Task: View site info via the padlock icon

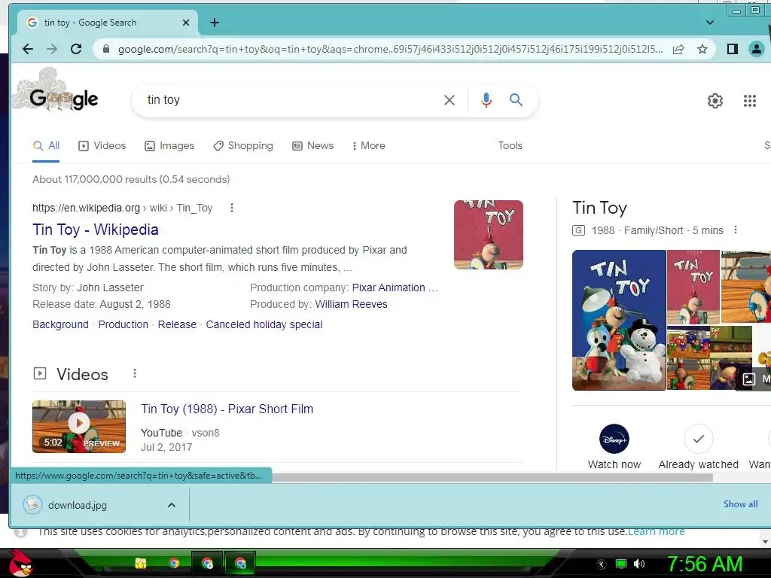Action: click(105, 49)
